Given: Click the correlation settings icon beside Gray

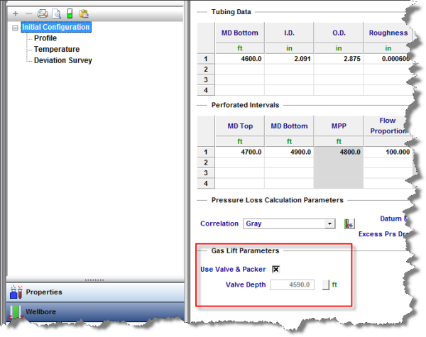Looking at the screenshot, I should pos(349,223).
